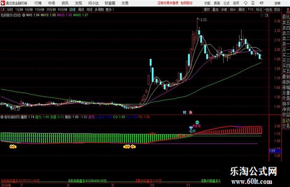Switch to the 30分钟 period tab

click(x=51, y=10)
